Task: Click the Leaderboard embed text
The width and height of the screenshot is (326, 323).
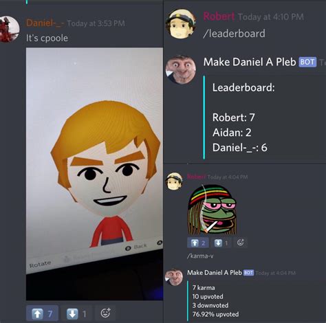Action: point(243,87)
